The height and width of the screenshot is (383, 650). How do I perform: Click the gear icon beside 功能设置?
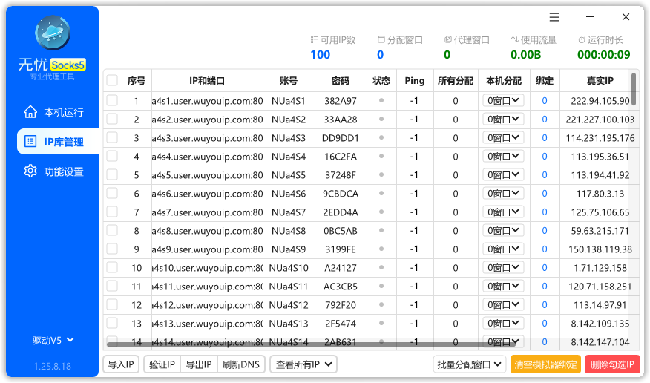(x=30, y=171)
